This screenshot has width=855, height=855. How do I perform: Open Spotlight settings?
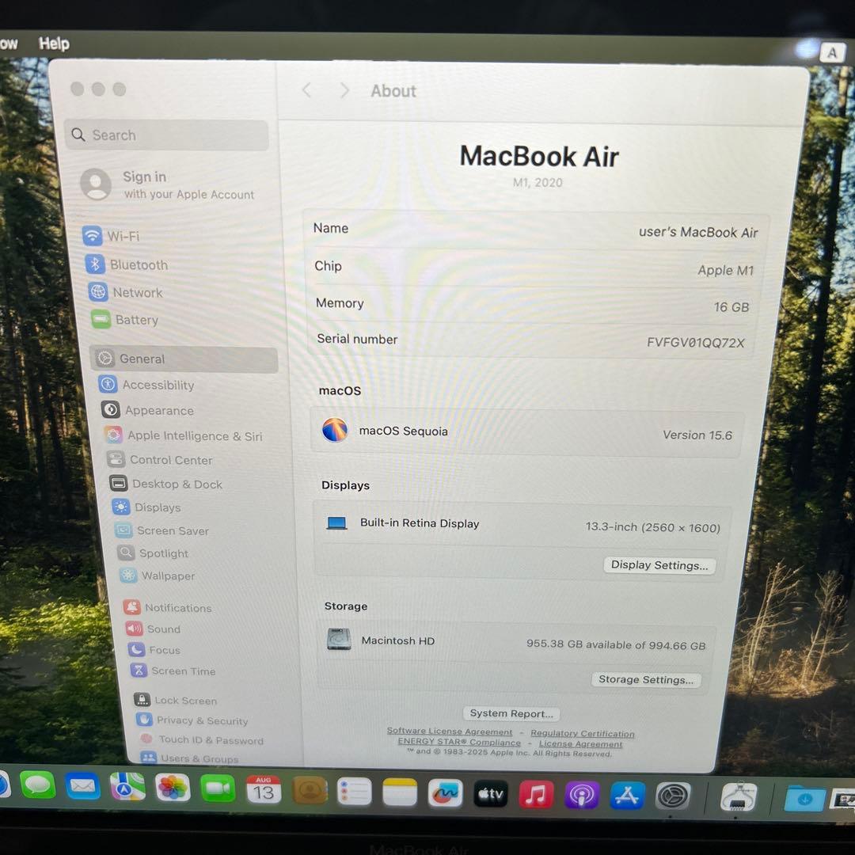(153, 553)
